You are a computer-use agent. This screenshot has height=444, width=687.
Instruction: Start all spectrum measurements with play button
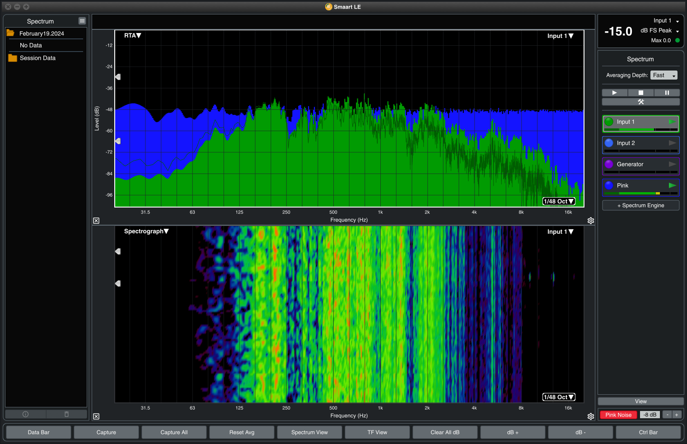pyautogui.click(x=614, y=93)
